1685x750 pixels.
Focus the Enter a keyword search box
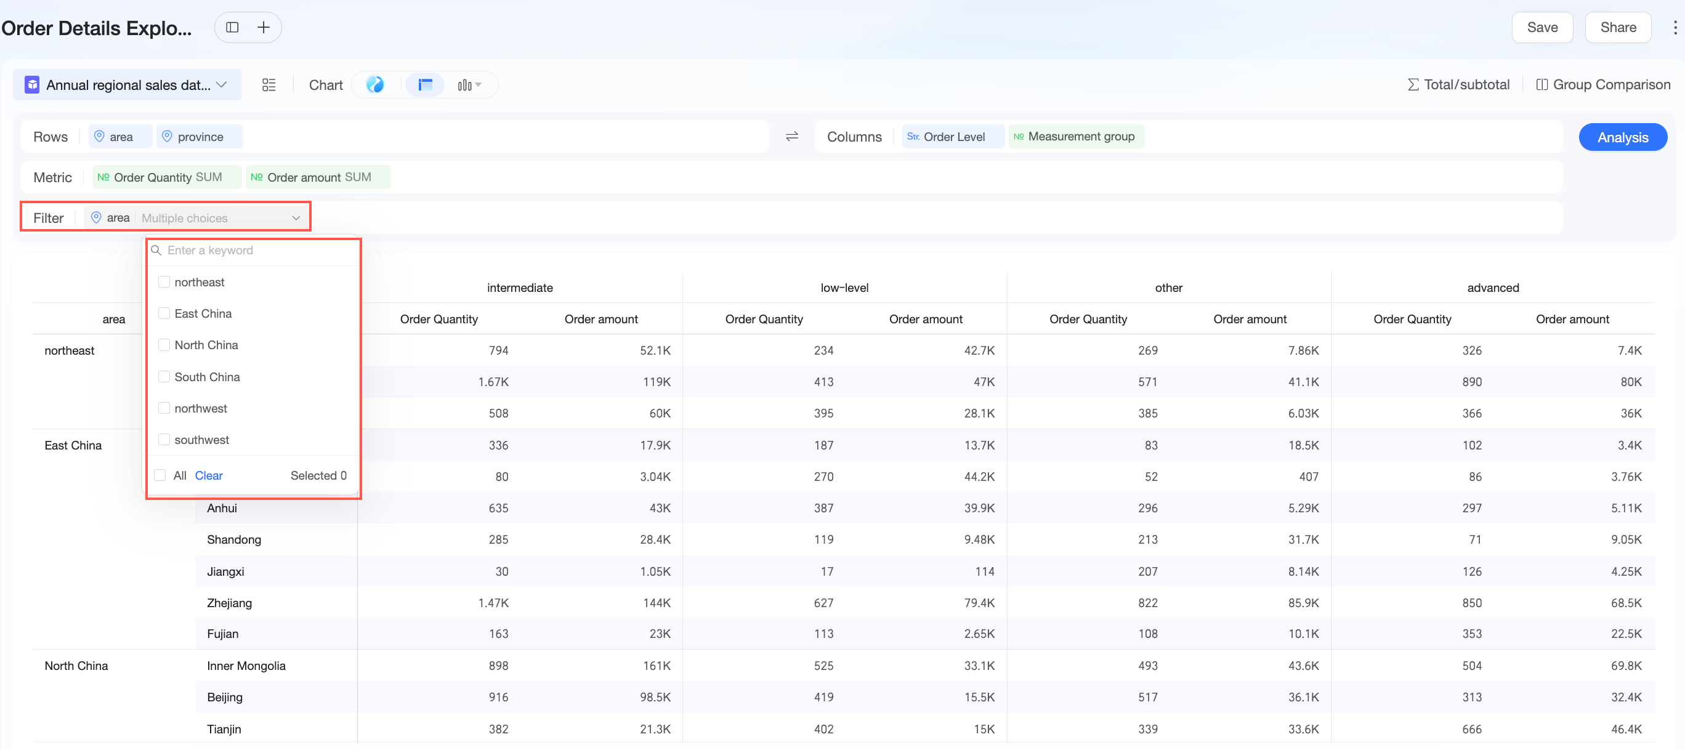click(254, 251)
